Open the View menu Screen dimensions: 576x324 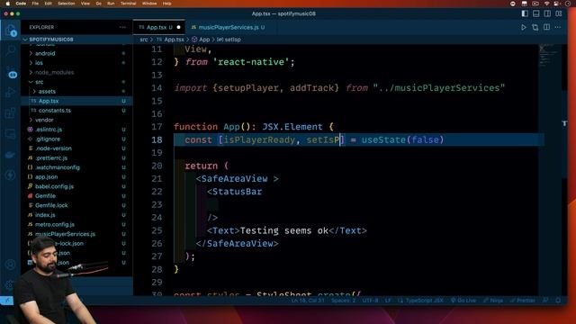85,4
